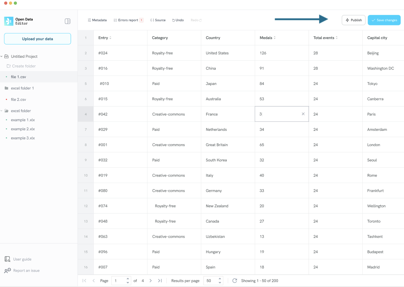Collapse the sidebar panel icon

click(68, 21)
